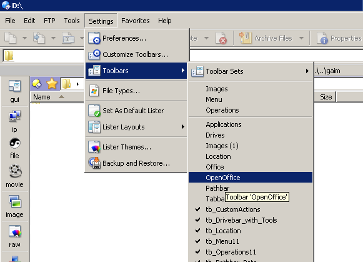Screen dimensions: 363x262
Task: Click the ip network computers icon
Action: pos(14,116)
